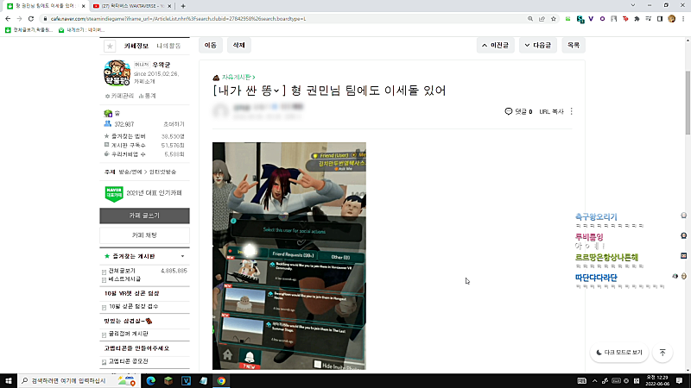
Task: Open the 자유게시판 board link
Action: (236, 77)
